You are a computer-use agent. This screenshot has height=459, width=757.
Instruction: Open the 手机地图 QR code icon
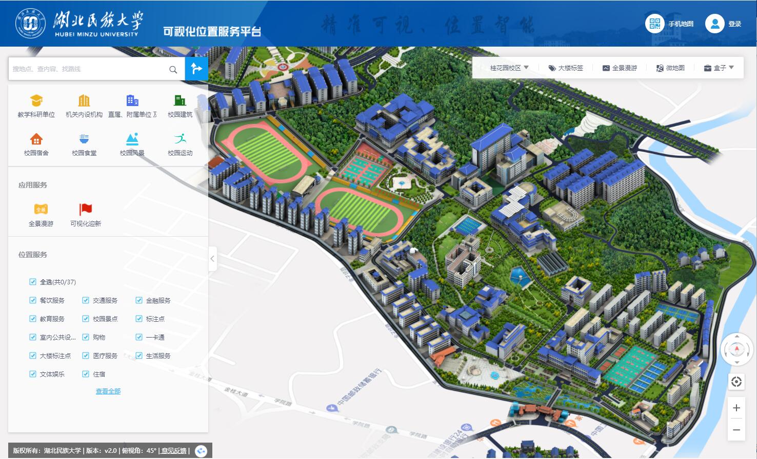[x=654, y=24]
